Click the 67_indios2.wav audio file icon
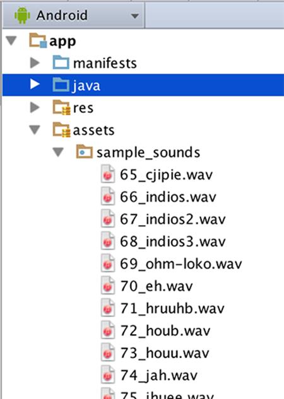 point(107,219)
